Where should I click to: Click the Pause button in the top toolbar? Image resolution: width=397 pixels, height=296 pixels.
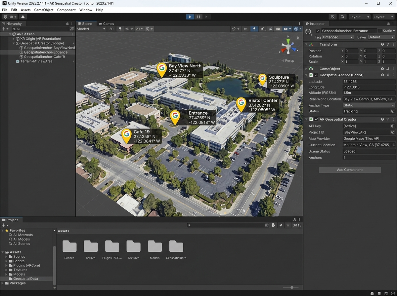tap(198, 17)
